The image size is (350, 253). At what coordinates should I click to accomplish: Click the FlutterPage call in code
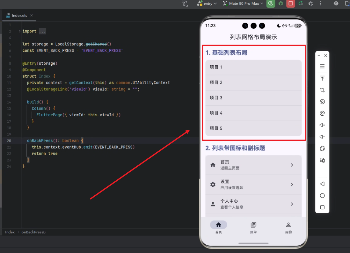(49, 115)
